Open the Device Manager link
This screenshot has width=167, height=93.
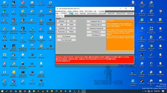tap(126, 65)
